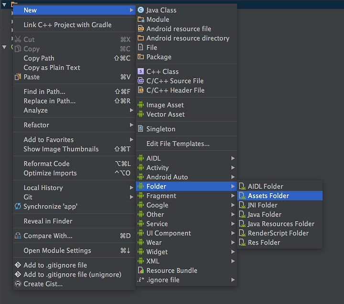Image resolution: width=344 pixels, height=304 pixels.
Task: Click the Java Class icon
Action: click(x=140, y=10)
